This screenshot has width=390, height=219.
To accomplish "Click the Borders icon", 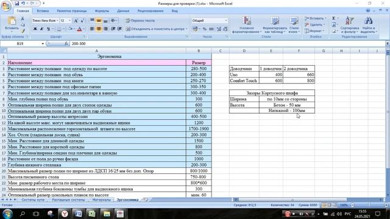I will pos(59,29).
